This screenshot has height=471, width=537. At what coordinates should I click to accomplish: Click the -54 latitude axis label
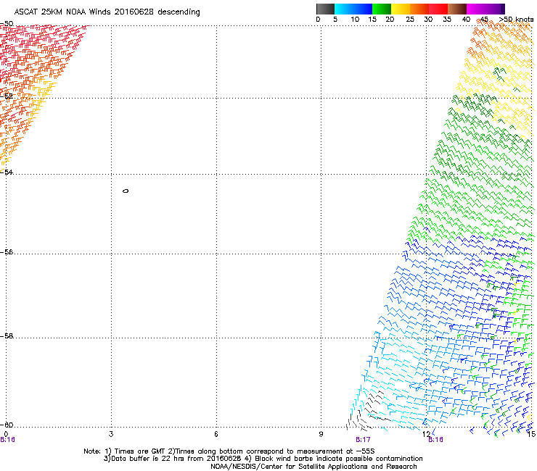(x=7, y=172)
